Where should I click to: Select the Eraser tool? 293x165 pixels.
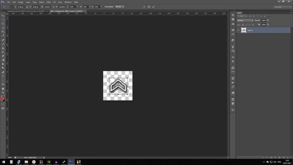pyautogui.click(x=3, y=56)
